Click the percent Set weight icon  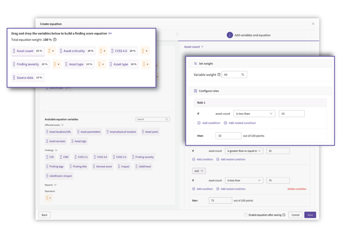[195, 64]
